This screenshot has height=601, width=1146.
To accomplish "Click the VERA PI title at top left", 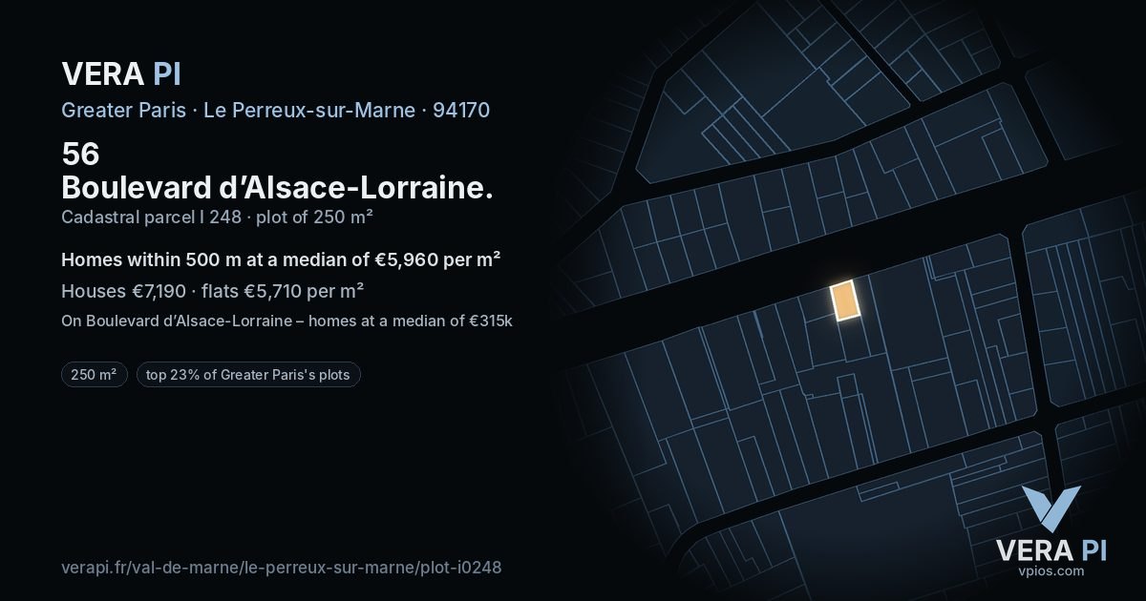I will point(121,73).
